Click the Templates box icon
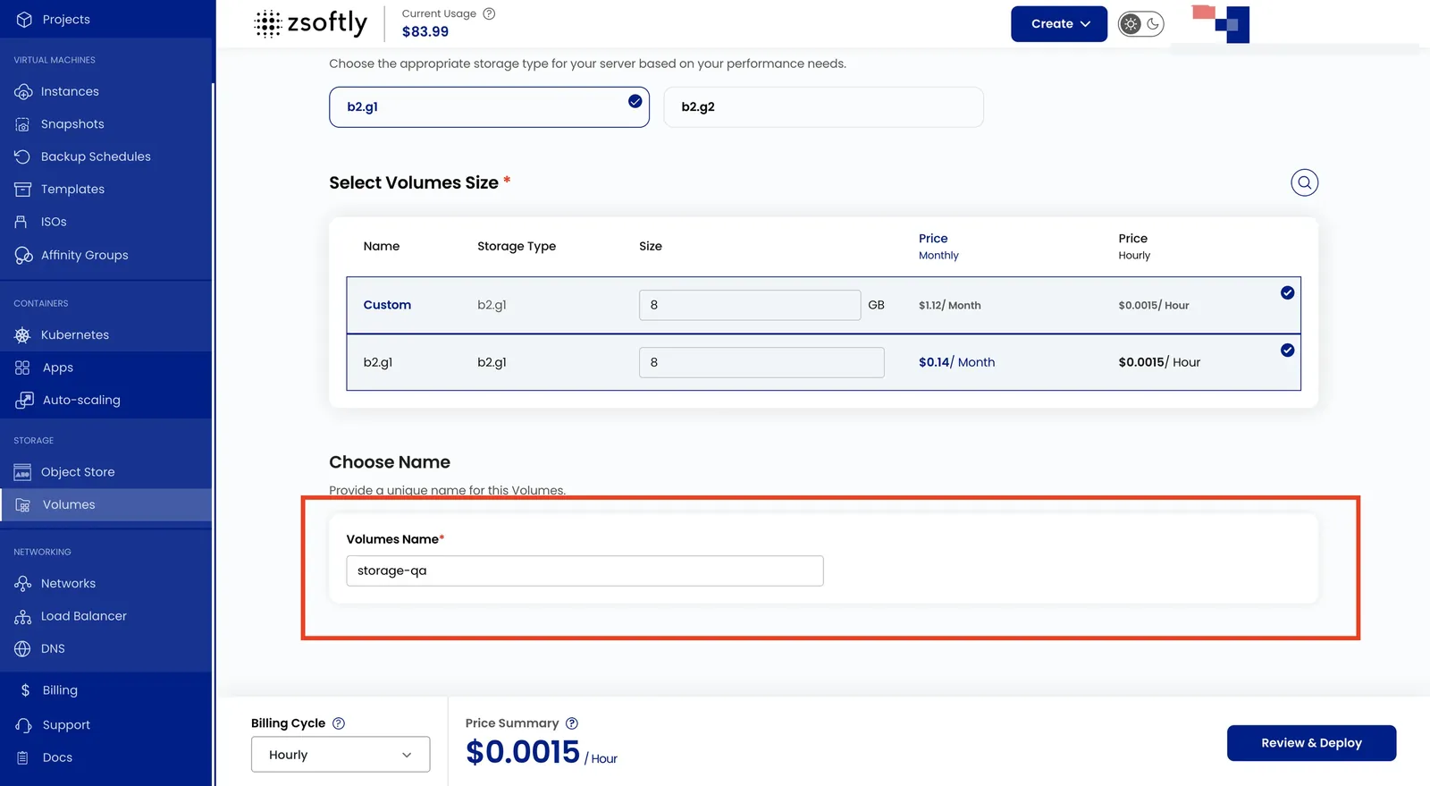The width and height of the screenshot is (1430, 786). (x=23, y=190)
